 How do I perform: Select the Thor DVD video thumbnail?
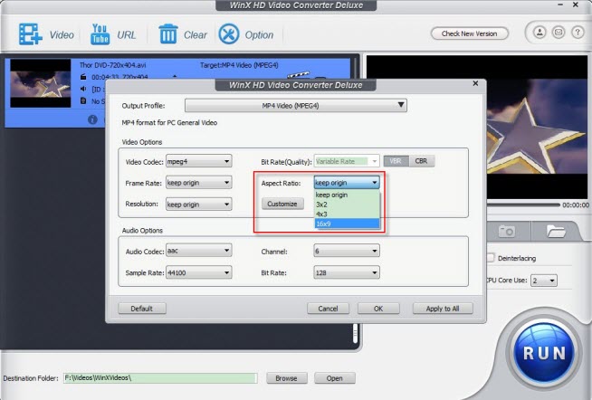coord(41,83)
